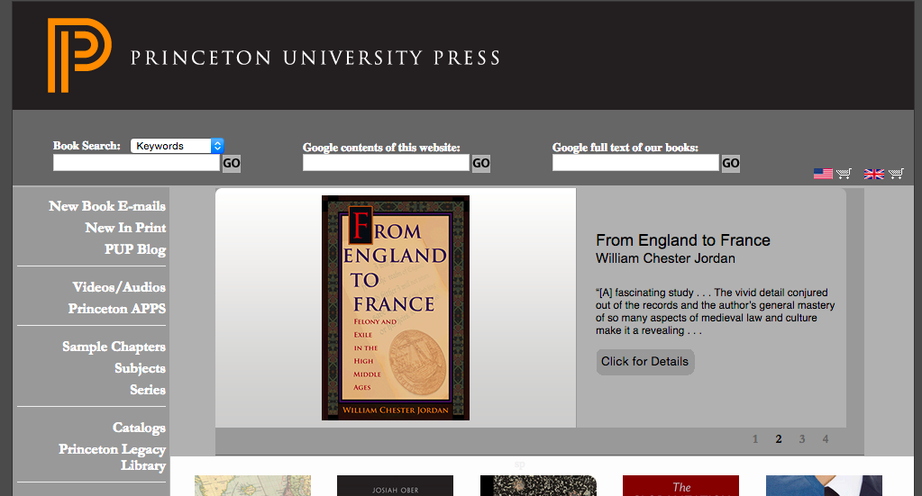Switch to slide 1 of the carousel
The image size is (922, 496).
coord(755,439)
